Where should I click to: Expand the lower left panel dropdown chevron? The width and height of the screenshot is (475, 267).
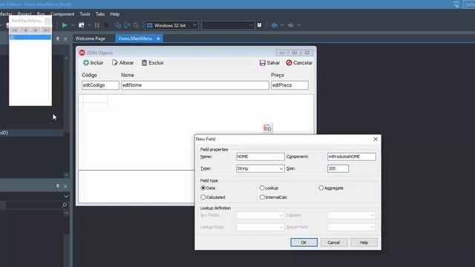coord(66,197)
